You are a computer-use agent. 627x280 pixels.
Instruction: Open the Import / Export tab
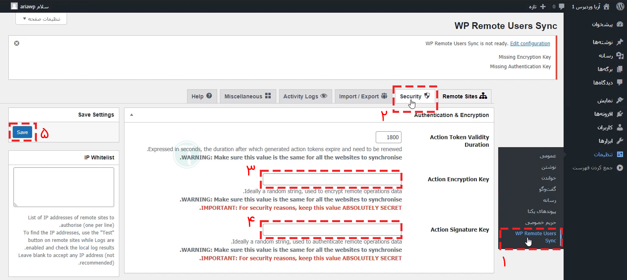click(x=363, y=96)
